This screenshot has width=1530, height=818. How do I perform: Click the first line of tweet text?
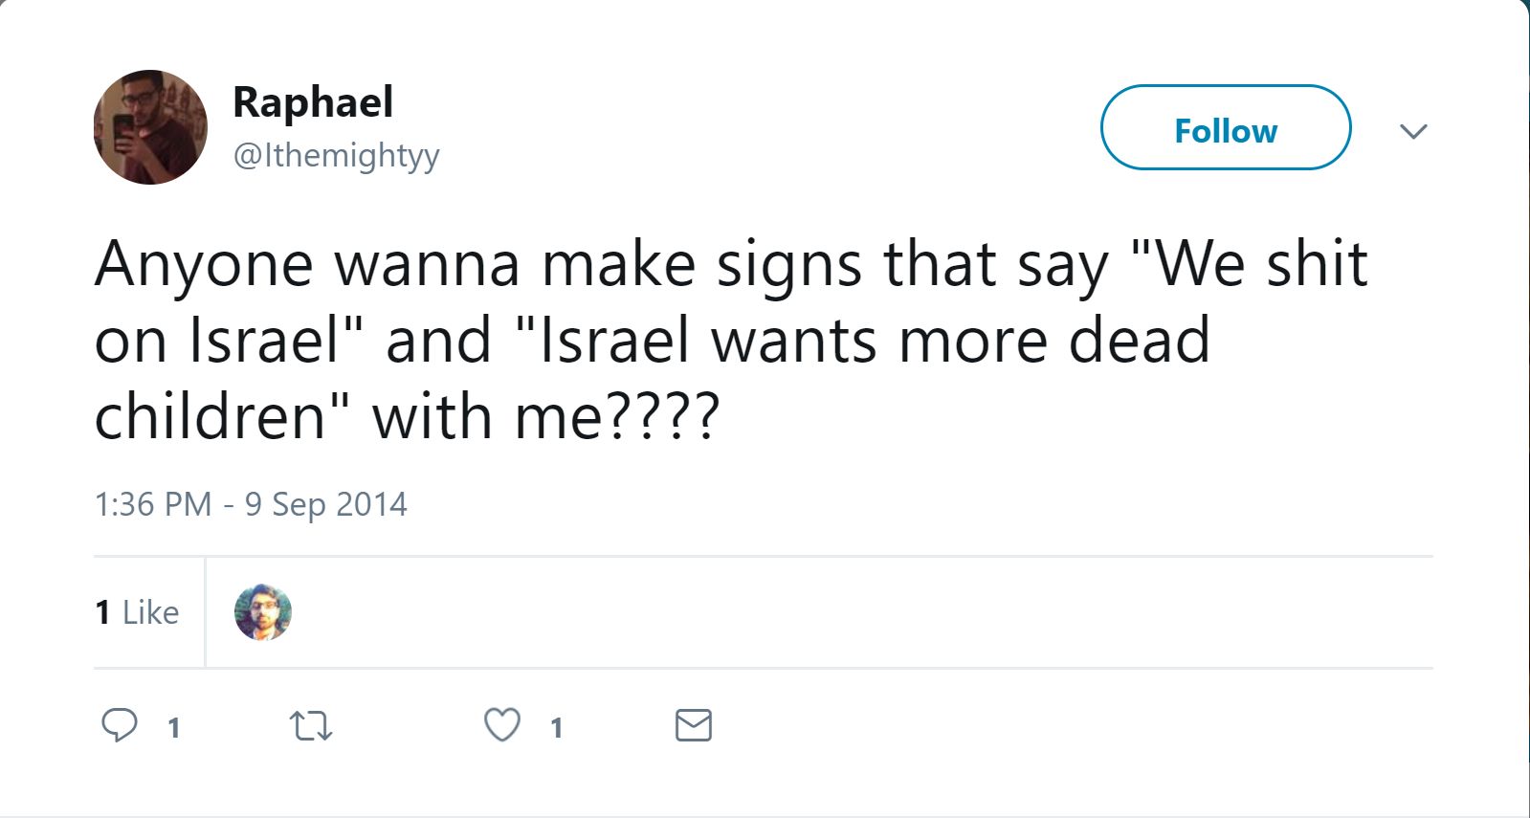tap(731, 264)
